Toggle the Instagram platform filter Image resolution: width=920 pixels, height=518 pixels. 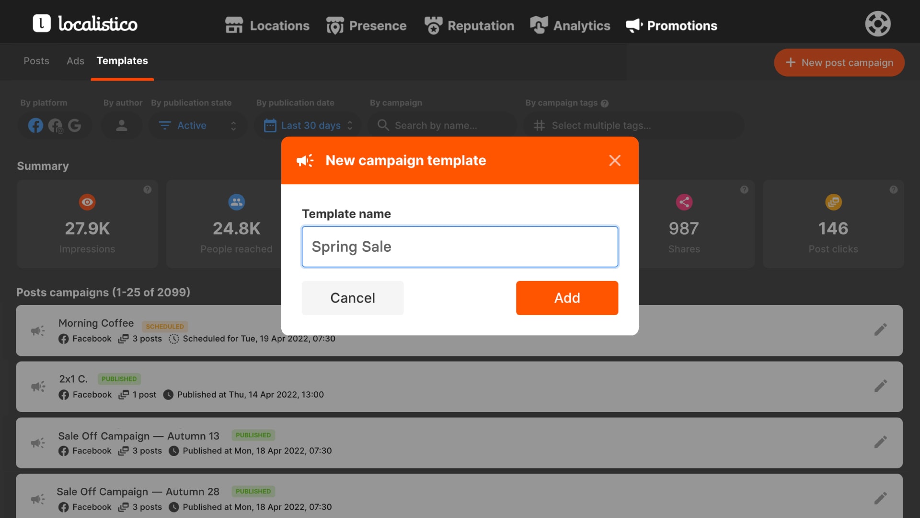tap(56, 126)
